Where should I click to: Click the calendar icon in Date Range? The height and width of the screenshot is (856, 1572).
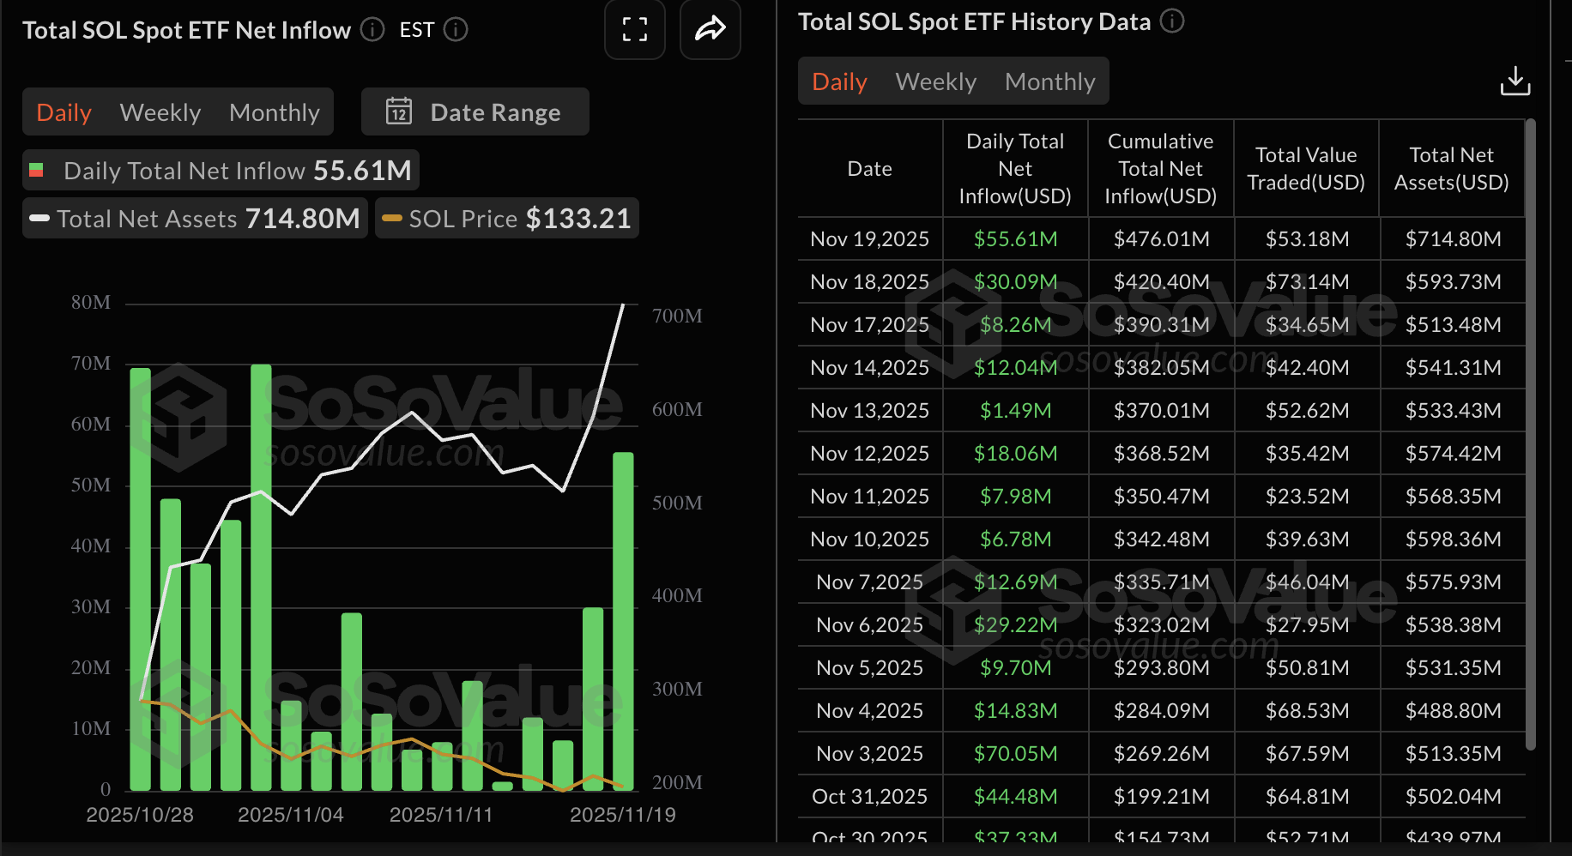click(399, 112)
